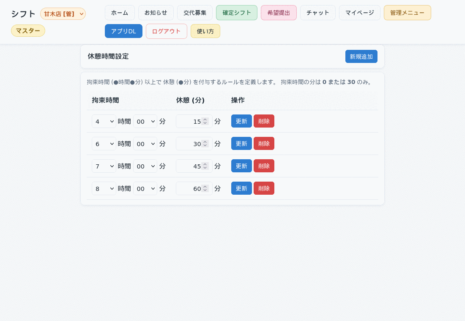Go to マイページ

click(x=360, y=13)
